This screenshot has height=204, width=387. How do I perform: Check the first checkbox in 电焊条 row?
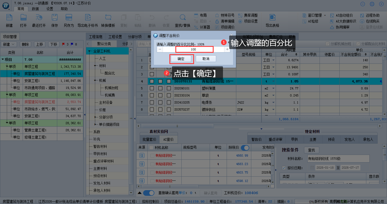click(x=152, y=102)
